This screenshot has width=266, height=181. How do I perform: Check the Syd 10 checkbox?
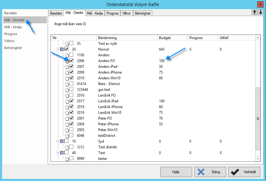(x=67, y=141)
